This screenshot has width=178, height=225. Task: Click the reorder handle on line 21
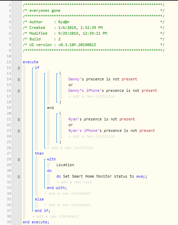pyautogui.click(x=19, y=119)
